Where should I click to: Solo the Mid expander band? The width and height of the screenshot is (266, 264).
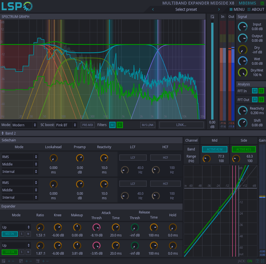coord(22,234)
